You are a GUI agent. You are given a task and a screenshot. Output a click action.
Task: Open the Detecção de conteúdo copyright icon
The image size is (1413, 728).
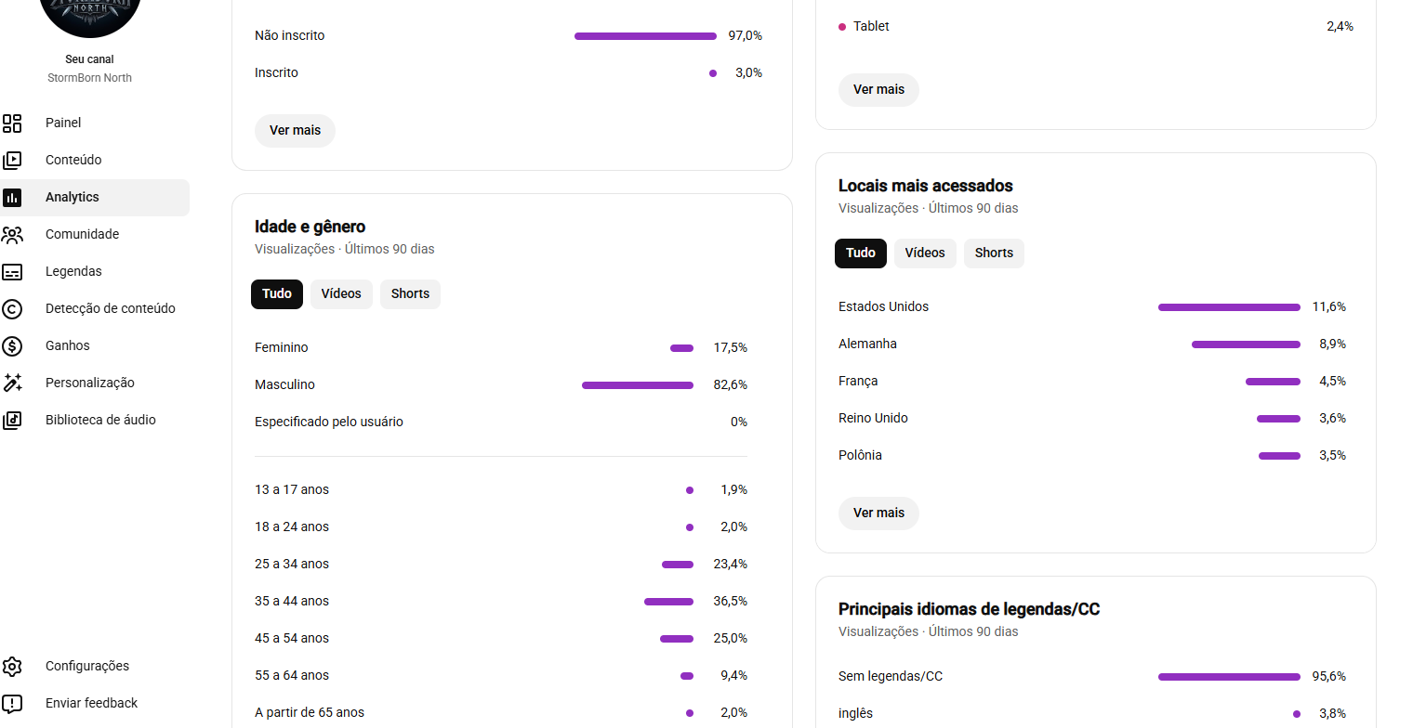coord(12,308)
